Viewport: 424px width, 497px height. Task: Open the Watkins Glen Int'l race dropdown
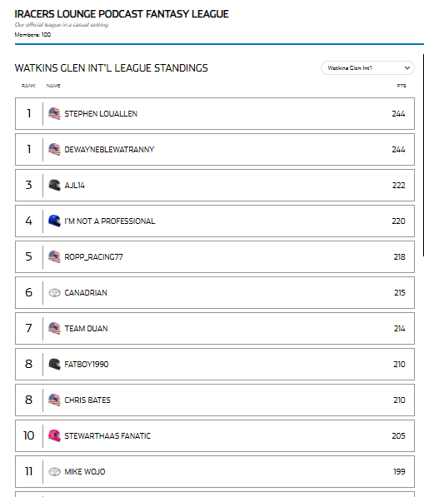click(x=367, y=67)
